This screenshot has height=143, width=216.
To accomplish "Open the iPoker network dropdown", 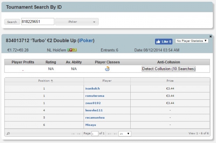I will tap(77, 22).
